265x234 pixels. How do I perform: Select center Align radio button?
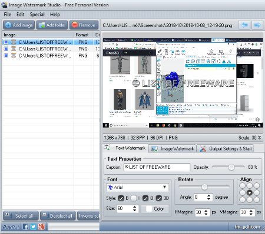(250, 193)
